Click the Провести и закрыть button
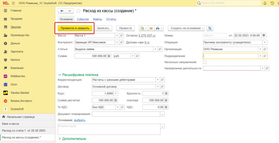Screen dimensions: 279x143 tap(75, 28)
